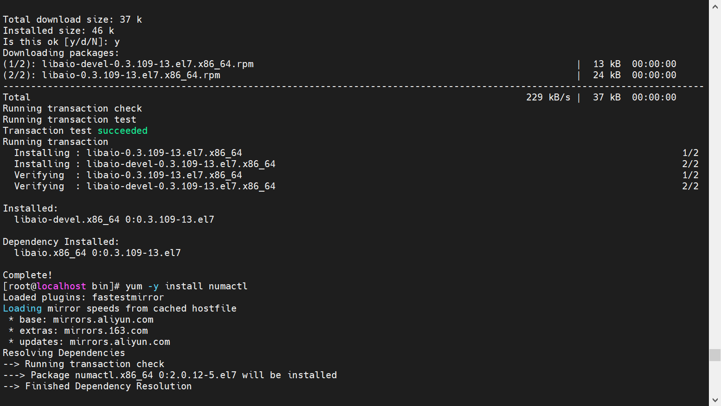Screen dimensions: 721x406
Task: Click the "Running transaction test" line
Action: click(x=69, y=119)
